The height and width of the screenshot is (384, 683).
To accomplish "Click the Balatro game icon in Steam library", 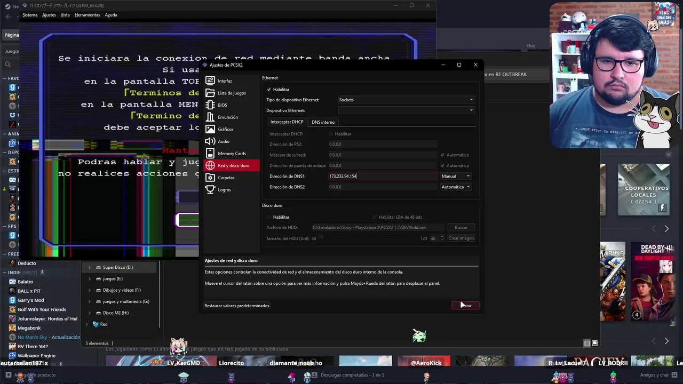I will point(13,282).
